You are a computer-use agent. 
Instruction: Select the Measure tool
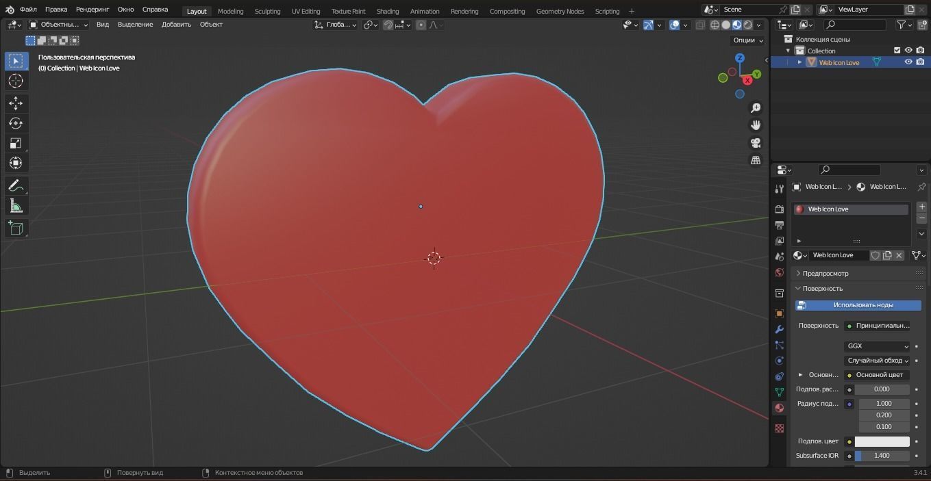point(15,205)
